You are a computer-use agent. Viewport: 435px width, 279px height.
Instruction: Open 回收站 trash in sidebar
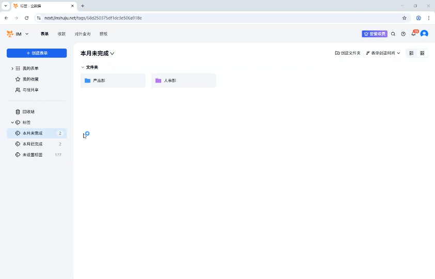click(x=28, y=112)
